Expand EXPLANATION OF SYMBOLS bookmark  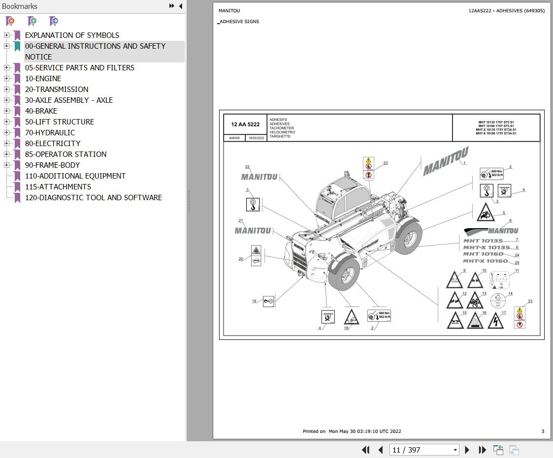pyautogui.click(x=6, y=35)
